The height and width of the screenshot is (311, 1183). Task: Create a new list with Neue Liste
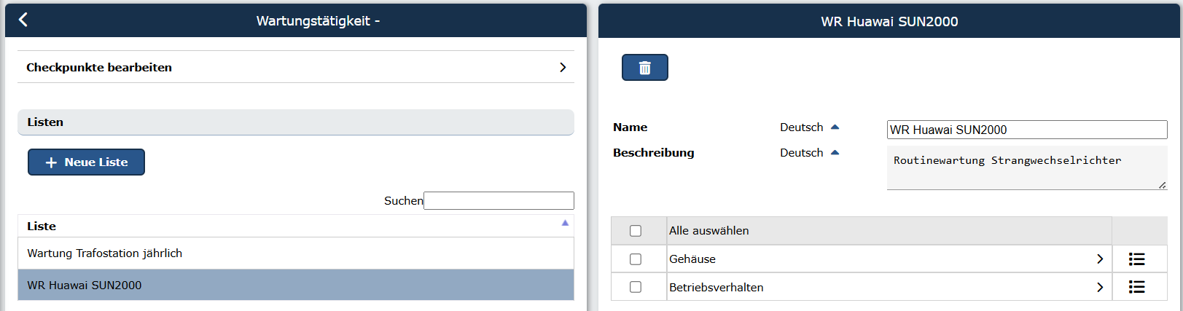point(86,162)
